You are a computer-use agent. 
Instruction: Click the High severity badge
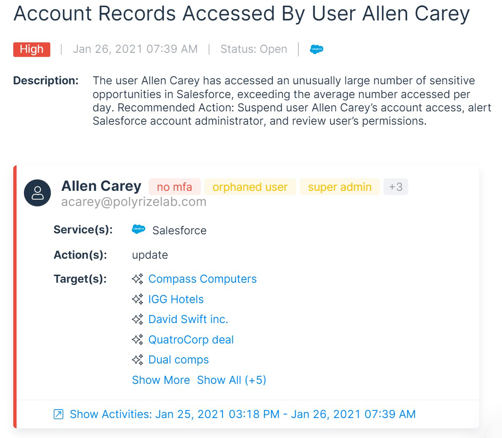[31, 49]
